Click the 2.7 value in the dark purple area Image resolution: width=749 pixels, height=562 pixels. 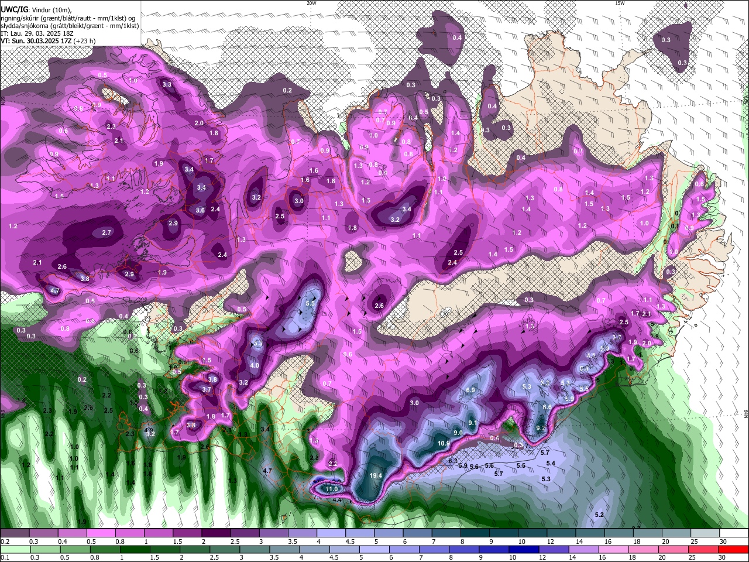click(x=106, y=232)
